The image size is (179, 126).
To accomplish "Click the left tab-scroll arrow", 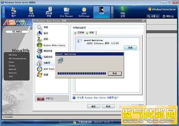I will (4, 12).
